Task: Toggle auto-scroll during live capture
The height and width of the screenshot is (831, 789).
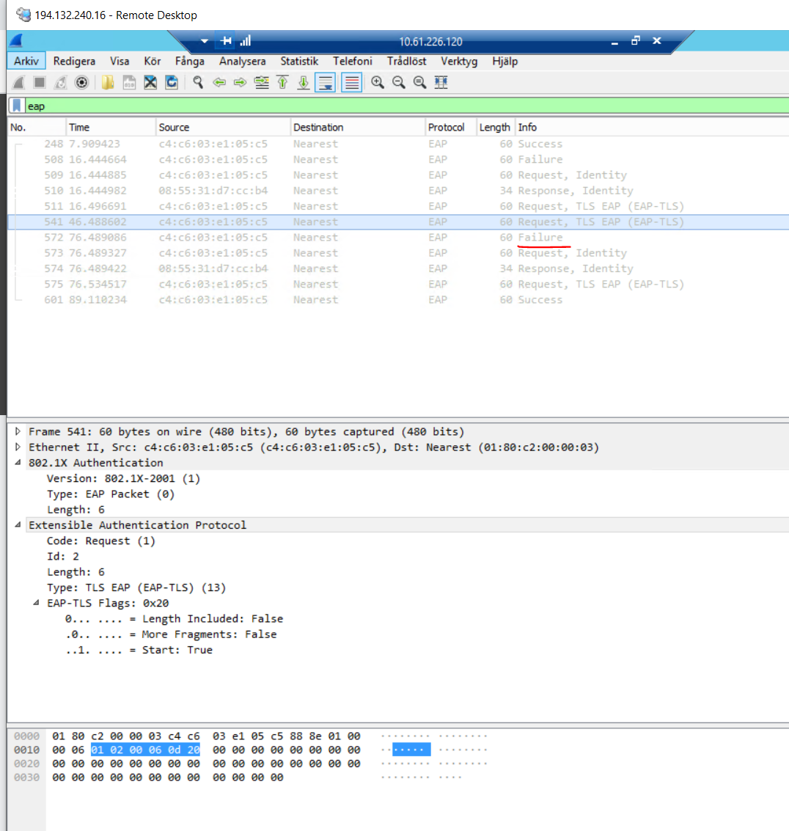Action: pos(325,82)
